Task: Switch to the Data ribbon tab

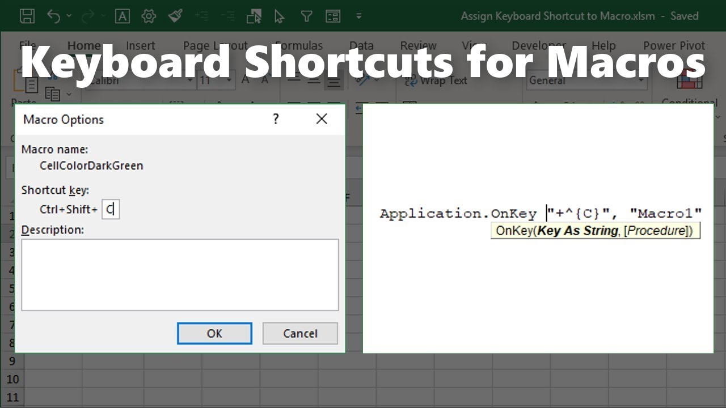Action: (361, 46)
